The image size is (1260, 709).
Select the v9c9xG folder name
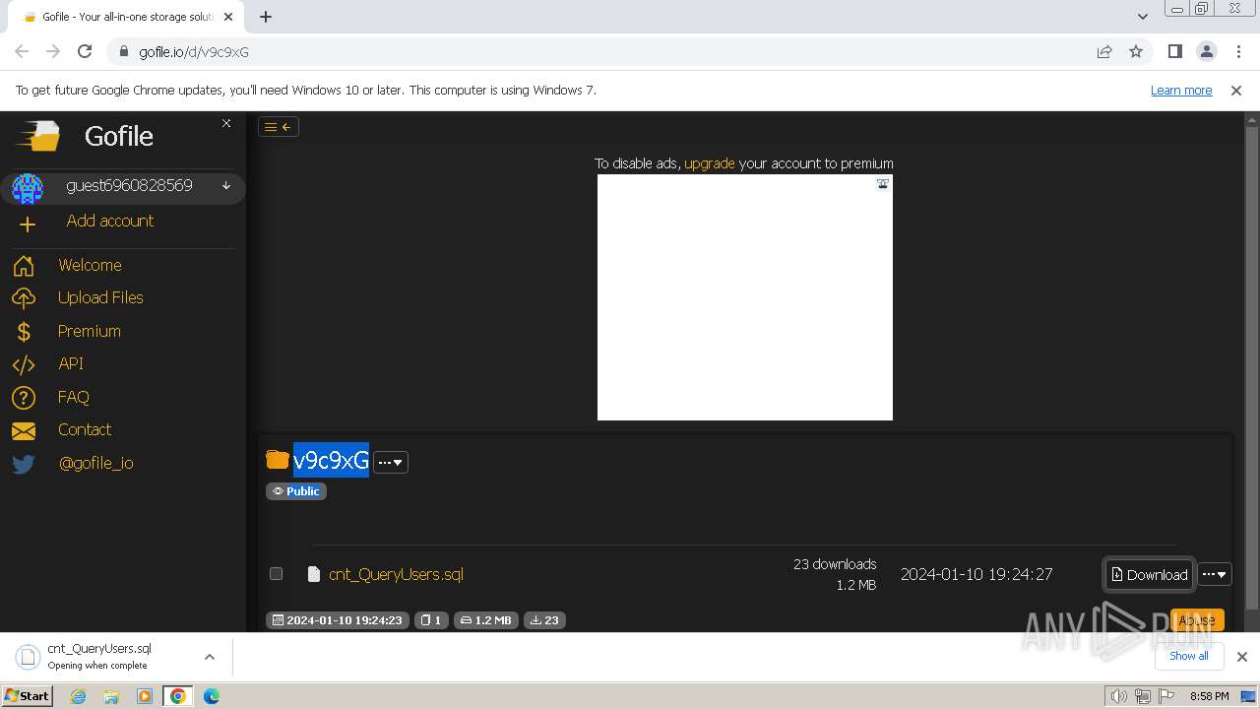click(x=331, y=460)
